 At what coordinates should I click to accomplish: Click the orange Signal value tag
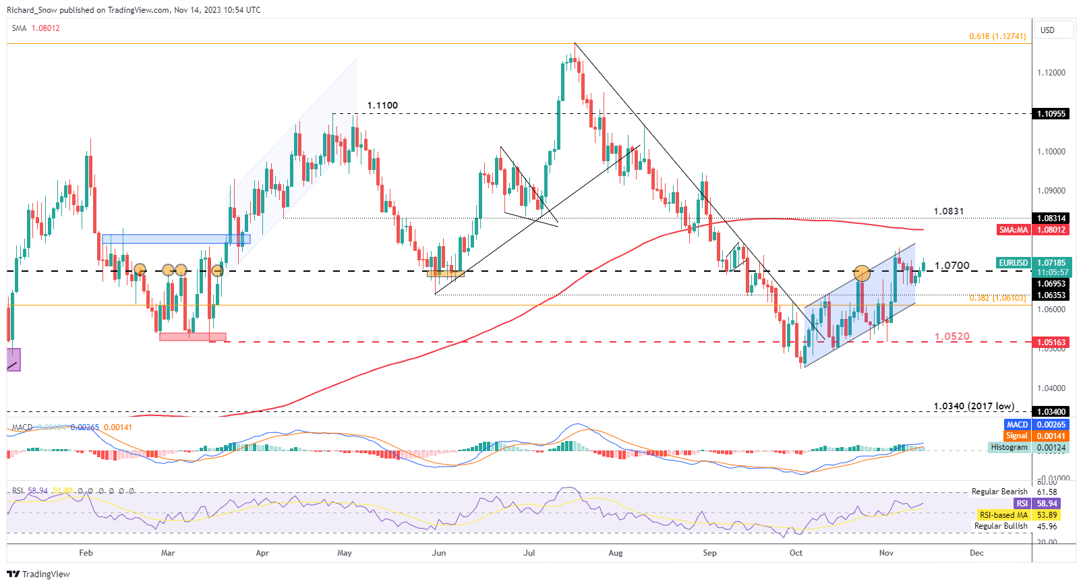click(1051, 436)
